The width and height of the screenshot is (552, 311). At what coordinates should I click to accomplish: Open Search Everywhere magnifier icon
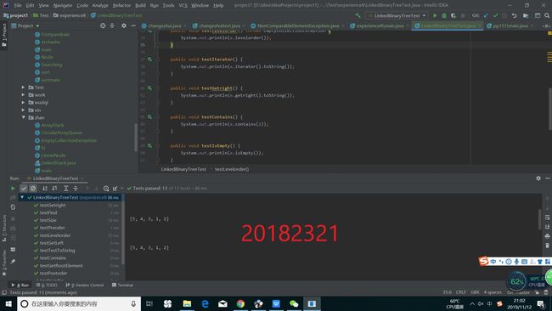(x=547, y=15)
